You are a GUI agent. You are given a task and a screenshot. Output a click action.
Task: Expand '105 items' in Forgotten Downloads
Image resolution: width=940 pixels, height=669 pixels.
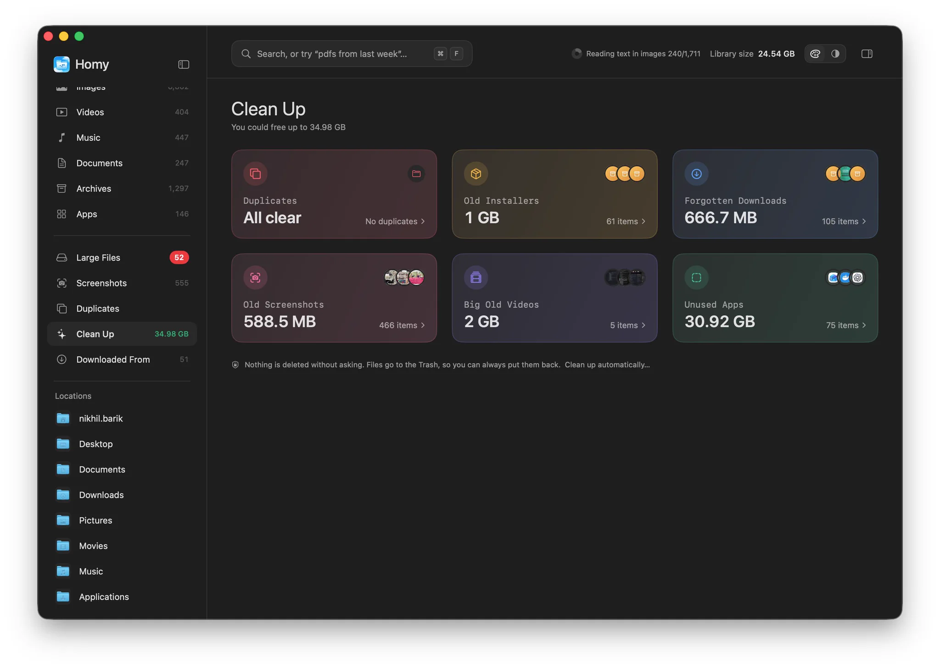pyautogui.click(x=844, y=221)
